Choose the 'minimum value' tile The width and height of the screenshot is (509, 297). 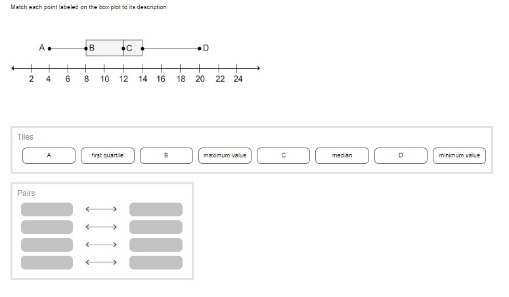pos(459,155)
